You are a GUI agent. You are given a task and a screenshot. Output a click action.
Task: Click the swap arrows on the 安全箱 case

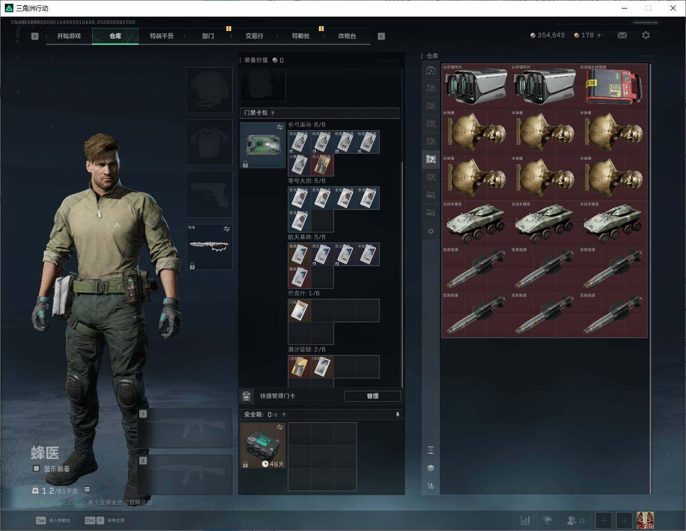280,427
